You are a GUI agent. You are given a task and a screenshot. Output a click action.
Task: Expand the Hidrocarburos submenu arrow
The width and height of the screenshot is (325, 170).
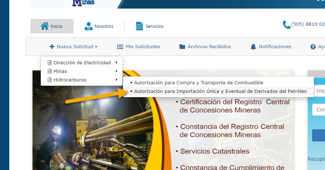(x=117, y=80)
